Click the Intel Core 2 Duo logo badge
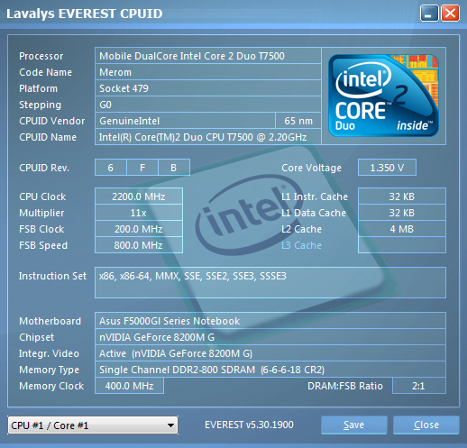467x448 pixels. [x=383, y=96]
